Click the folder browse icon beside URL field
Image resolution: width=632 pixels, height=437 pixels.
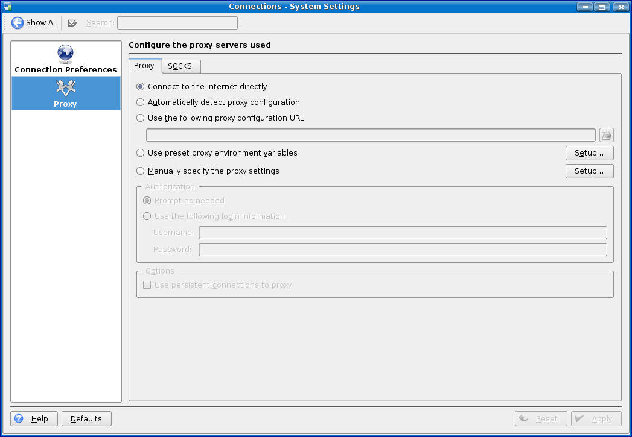click(x=606, y=135)
